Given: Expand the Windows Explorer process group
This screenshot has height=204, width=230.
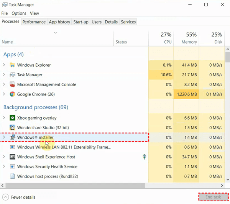Looking at the screenshot, I should 4,65.
